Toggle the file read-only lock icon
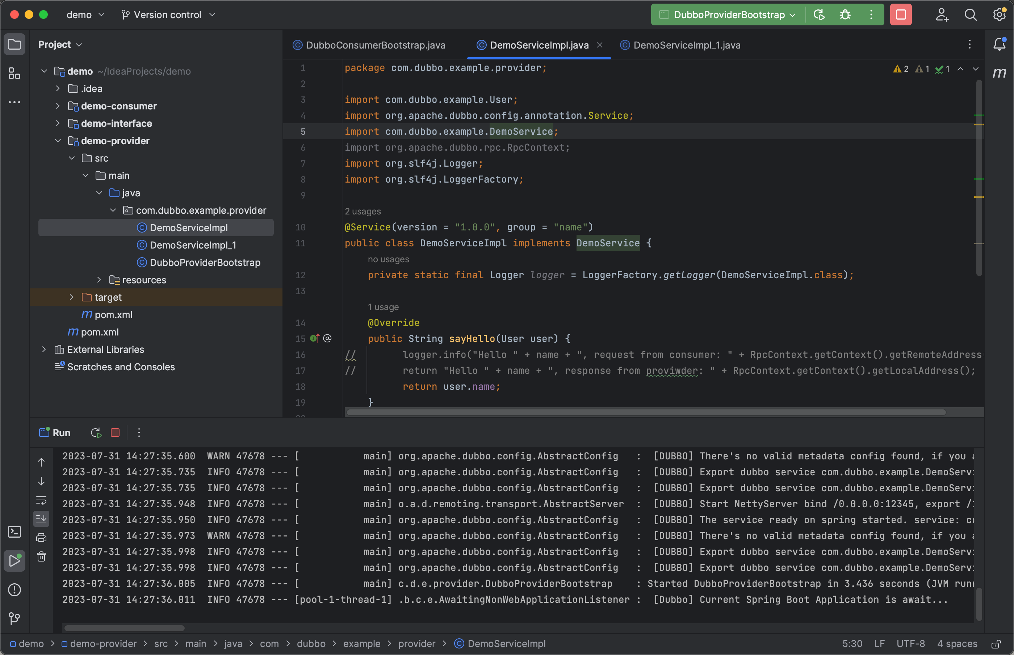 coord(996,644)
